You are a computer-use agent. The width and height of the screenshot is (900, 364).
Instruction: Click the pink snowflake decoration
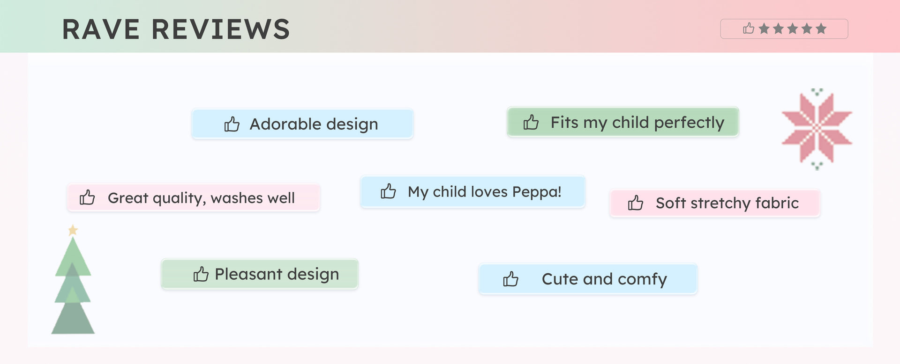[817, 128]
